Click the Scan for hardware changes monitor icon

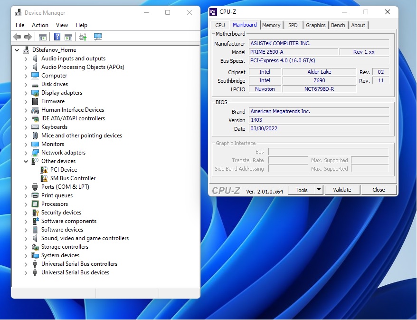click(98, 37)
